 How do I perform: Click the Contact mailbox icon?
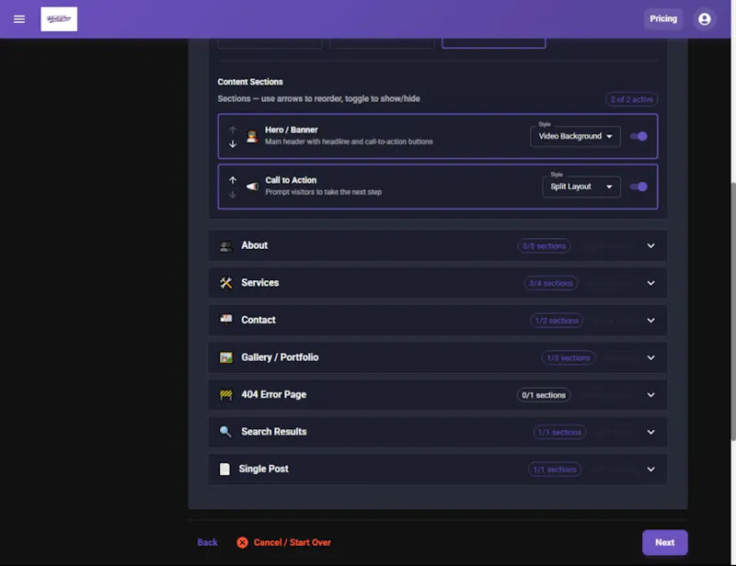click(225, 320)
